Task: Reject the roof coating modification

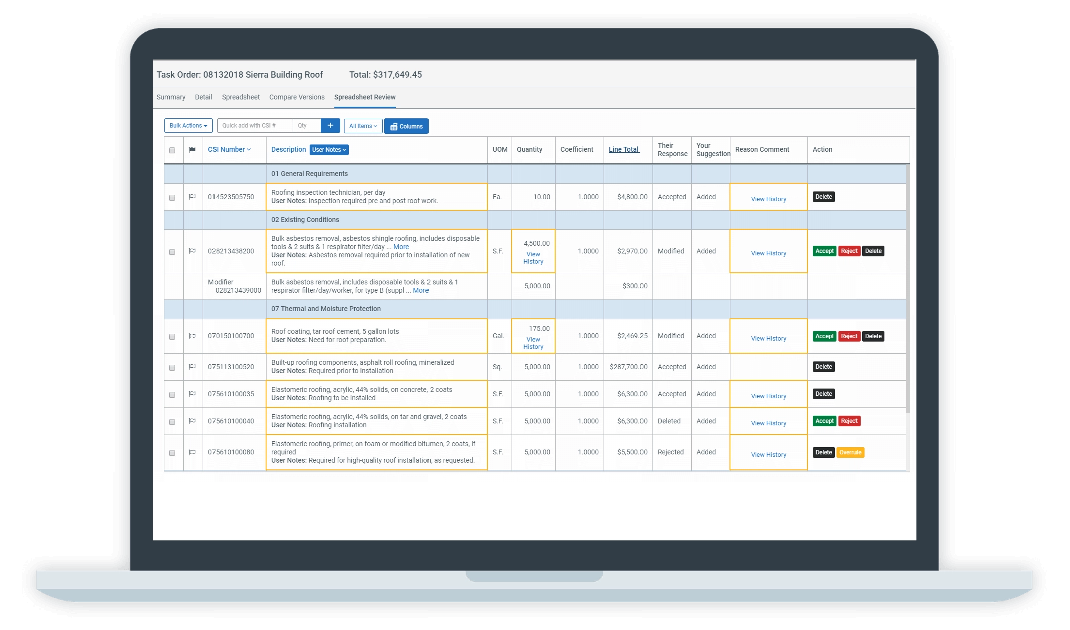Action: point(849,336)
